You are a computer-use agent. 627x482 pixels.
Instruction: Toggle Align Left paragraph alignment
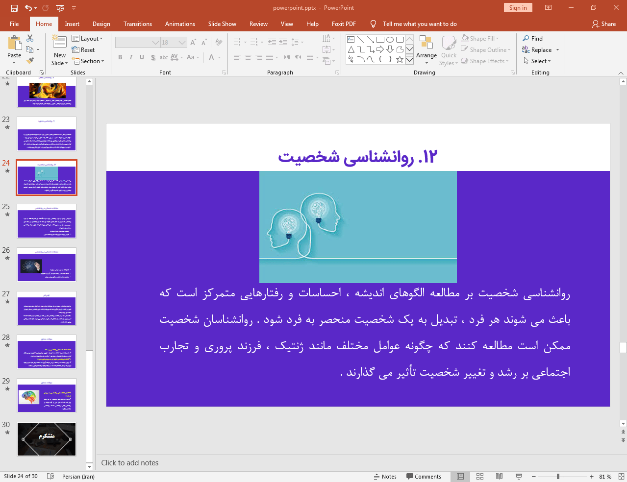pyautogui.click(x=237, y=57)
